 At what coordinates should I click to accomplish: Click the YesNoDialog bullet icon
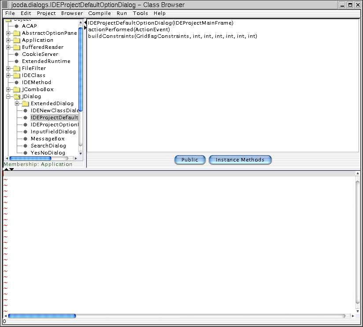pos(26,153)
